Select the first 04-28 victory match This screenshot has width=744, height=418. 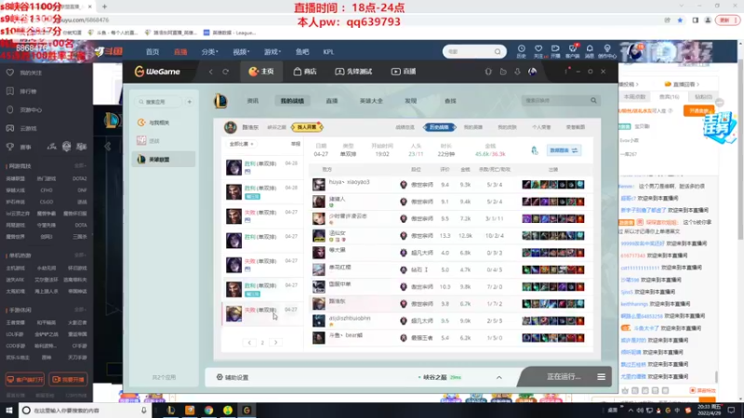262,167
